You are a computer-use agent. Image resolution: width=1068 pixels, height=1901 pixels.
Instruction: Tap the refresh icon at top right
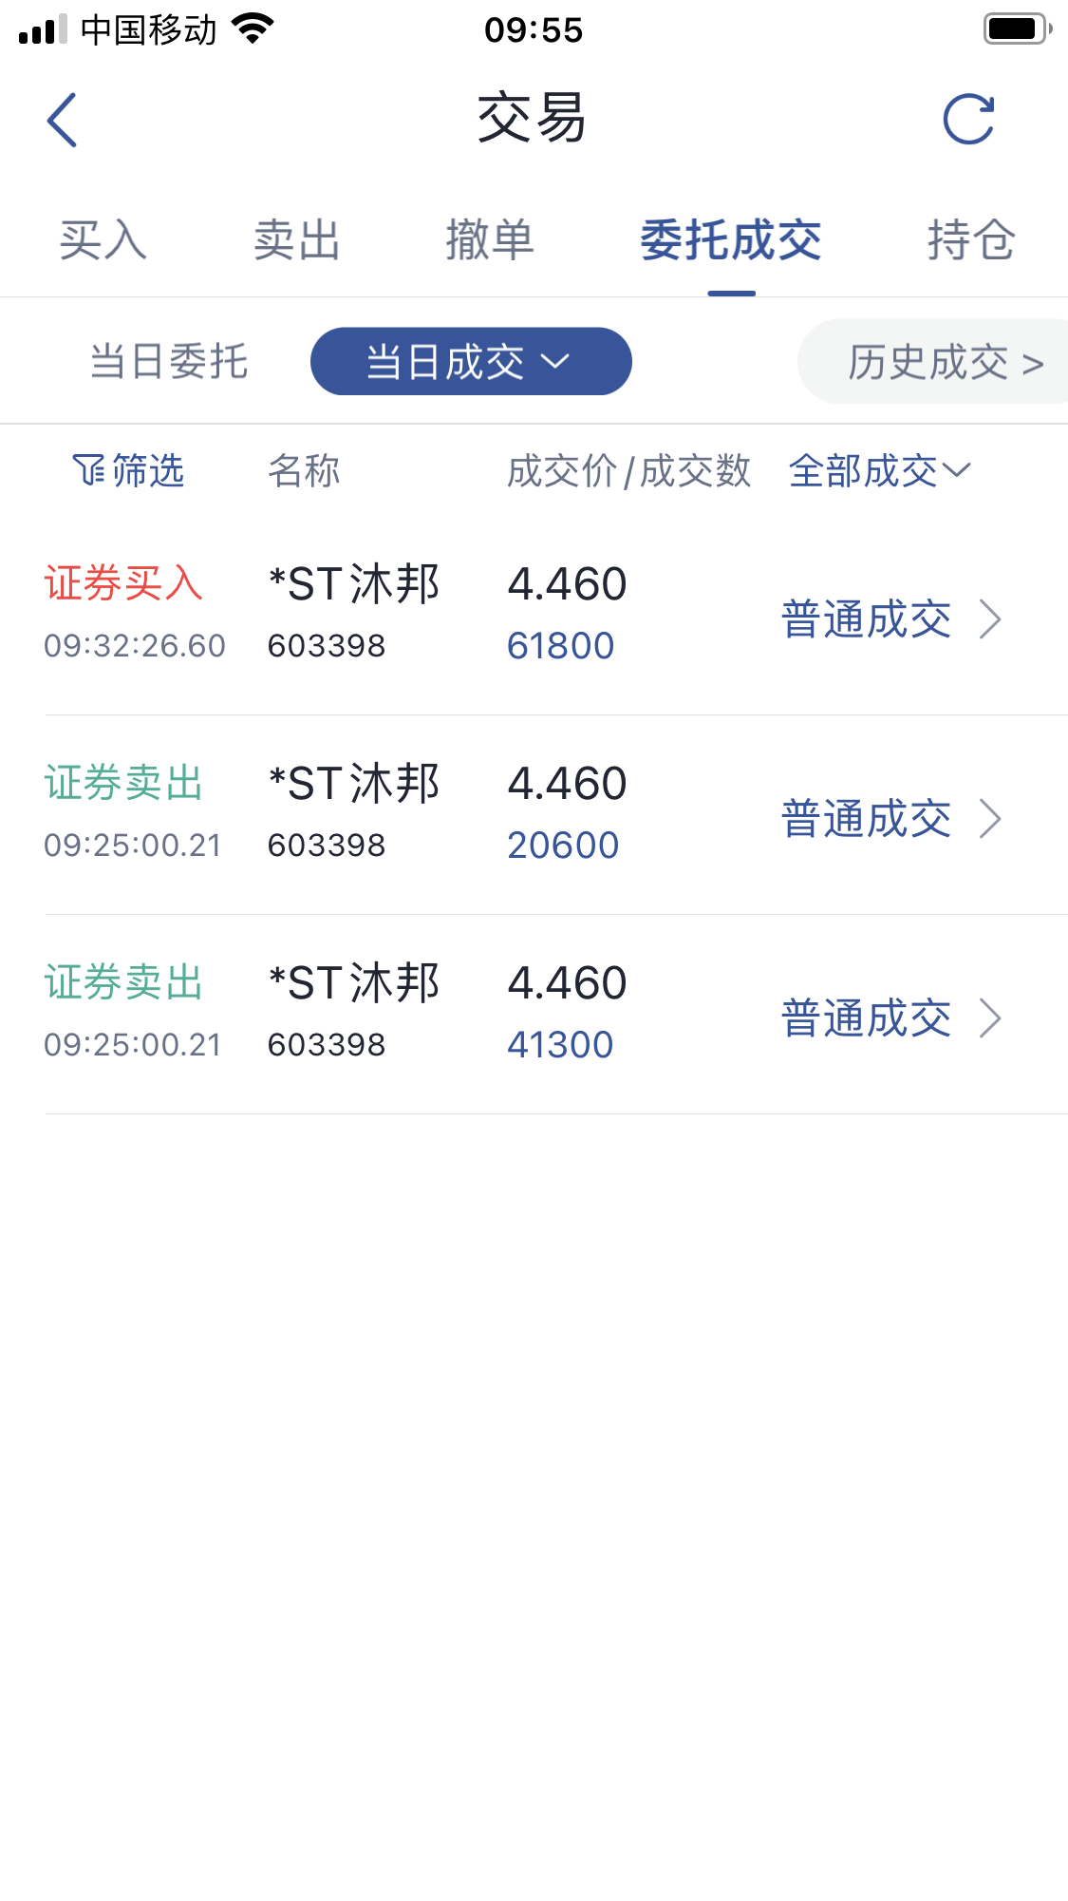coord(969,120)
